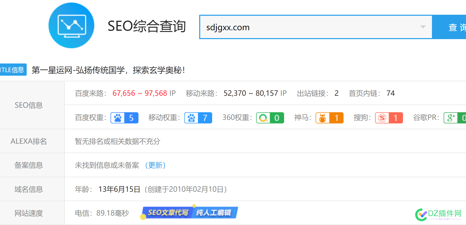
Task: Select the 域名信息 row label
Action: coord(29,189)
